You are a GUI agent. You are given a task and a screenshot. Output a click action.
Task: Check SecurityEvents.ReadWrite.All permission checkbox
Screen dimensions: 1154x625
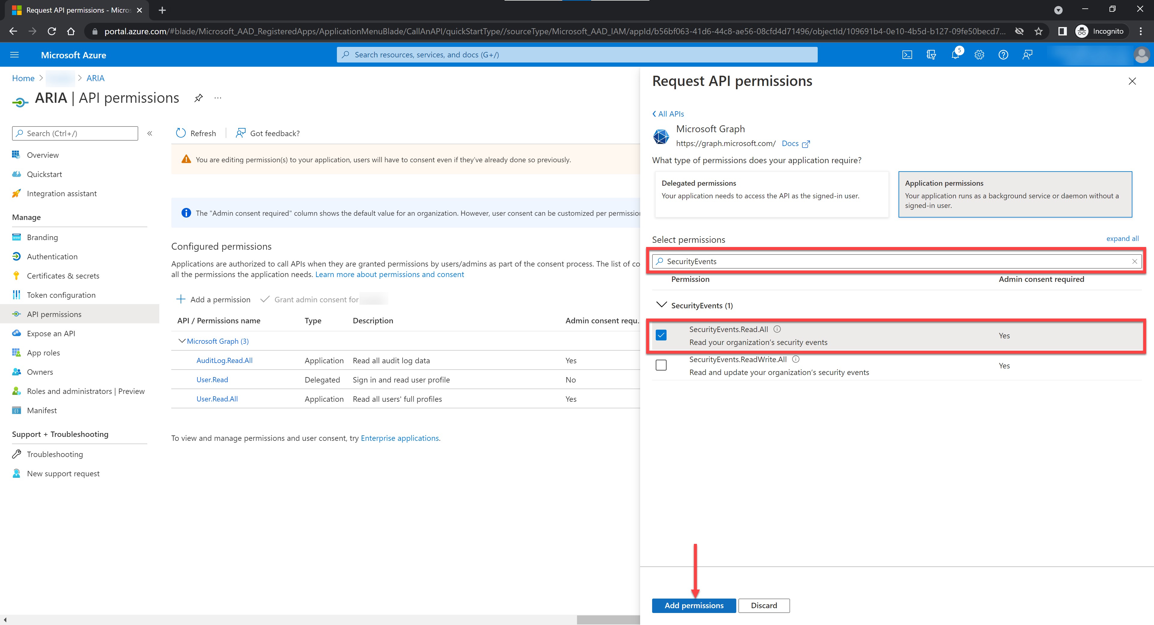click(x=661, y=365)
